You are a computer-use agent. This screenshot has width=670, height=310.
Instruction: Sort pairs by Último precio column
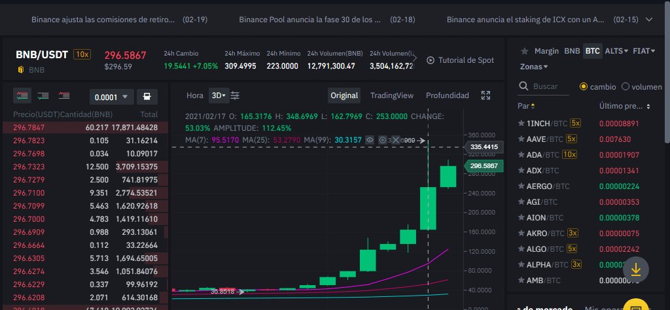(624, 106)
